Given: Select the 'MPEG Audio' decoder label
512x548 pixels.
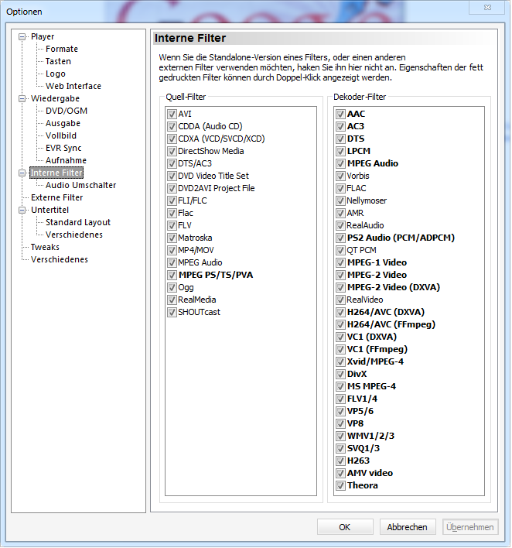Looking at the screenshot, I should [373, 163].
